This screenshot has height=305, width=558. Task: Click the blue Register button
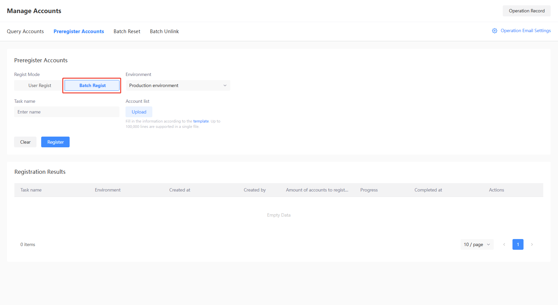click(x=55, y=142)
